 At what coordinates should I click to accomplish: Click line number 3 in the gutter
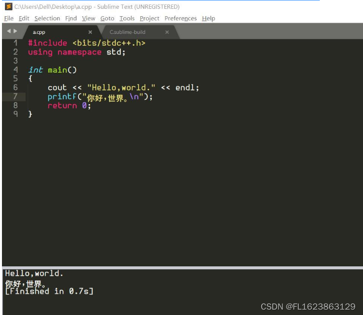(x=16, y=60)
